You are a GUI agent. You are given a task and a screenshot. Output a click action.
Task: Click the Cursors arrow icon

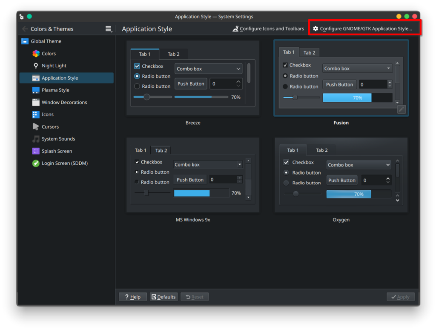pos(36,127)
